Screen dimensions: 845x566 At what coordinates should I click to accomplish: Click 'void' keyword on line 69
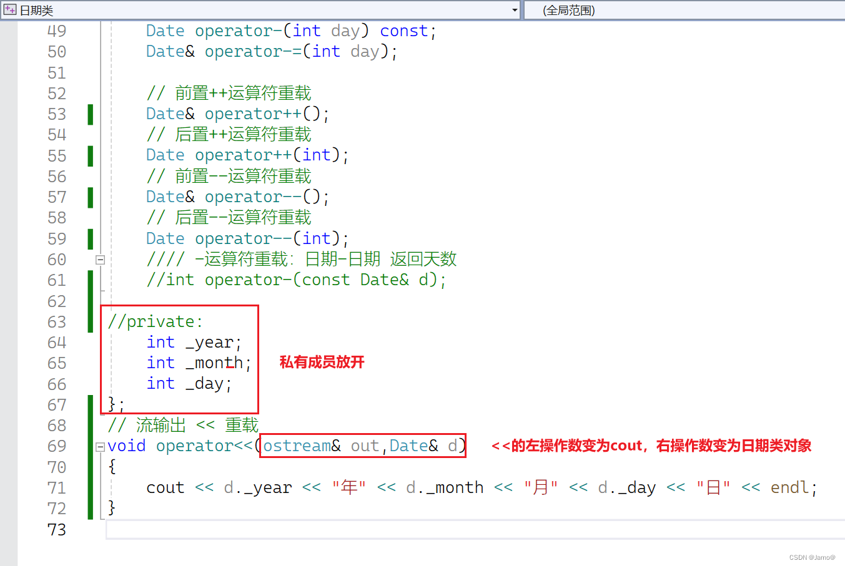click(126, 446)
